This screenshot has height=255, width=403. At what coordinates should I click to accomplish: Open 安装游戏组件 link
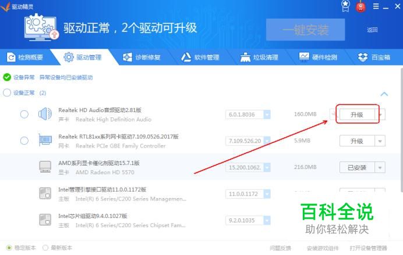tap(323, 248)
